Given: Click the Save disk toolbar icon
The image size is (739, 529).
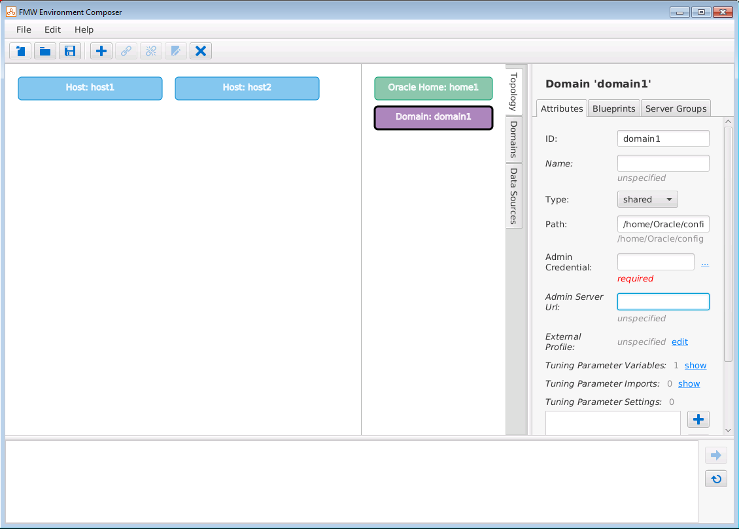Looking at the screenshot, I should pos(70,51).
